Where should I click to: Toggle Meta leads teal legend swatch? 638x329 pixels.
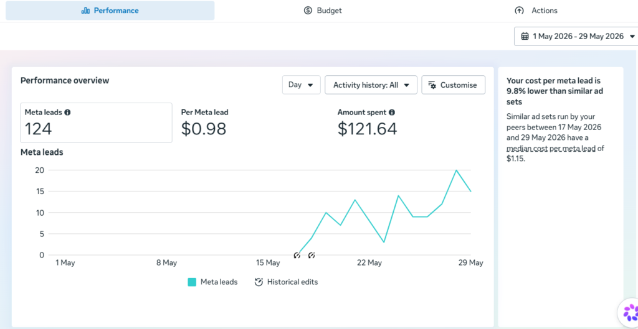click(192, 282)
